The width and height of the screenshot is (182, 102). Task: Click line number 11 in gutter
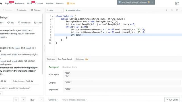coord(50,43)
